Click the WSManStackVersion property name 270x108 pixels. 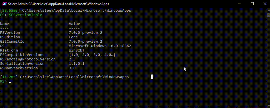click(19, 68)
